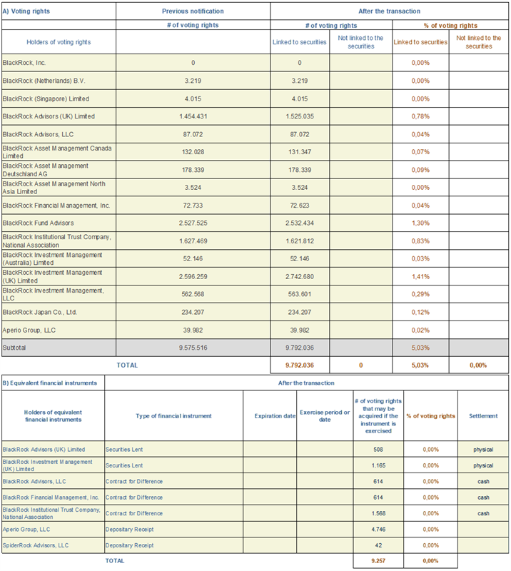Click 'Holders of equivalent financial instruments' header
511x571 pixels.
53,416
